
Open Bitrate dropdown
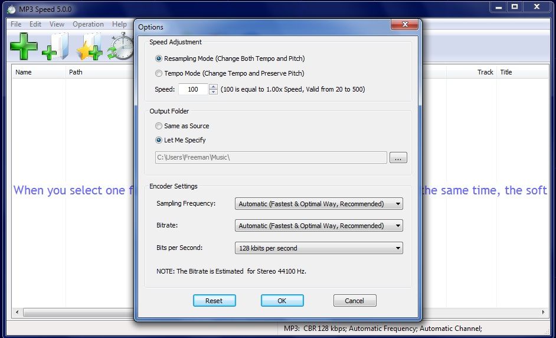pos(319,226)
